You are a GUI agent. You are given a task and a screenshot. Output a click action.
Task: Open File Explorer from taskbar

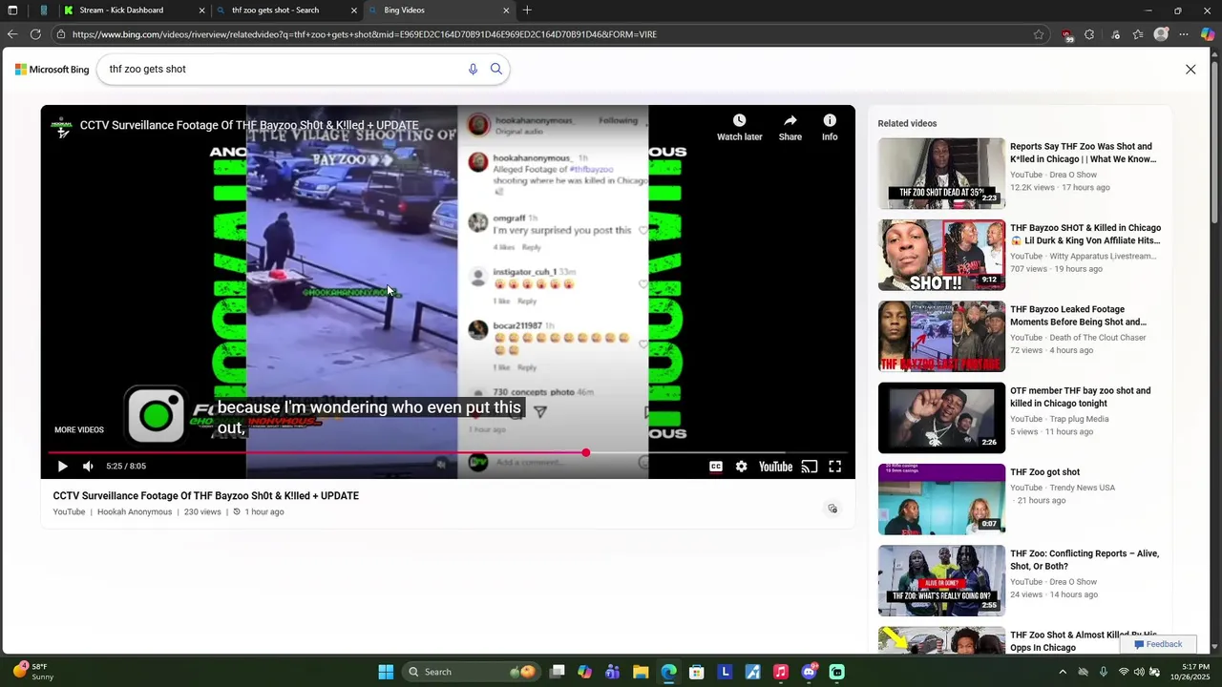pyautogui.click(x=641, y=672)
